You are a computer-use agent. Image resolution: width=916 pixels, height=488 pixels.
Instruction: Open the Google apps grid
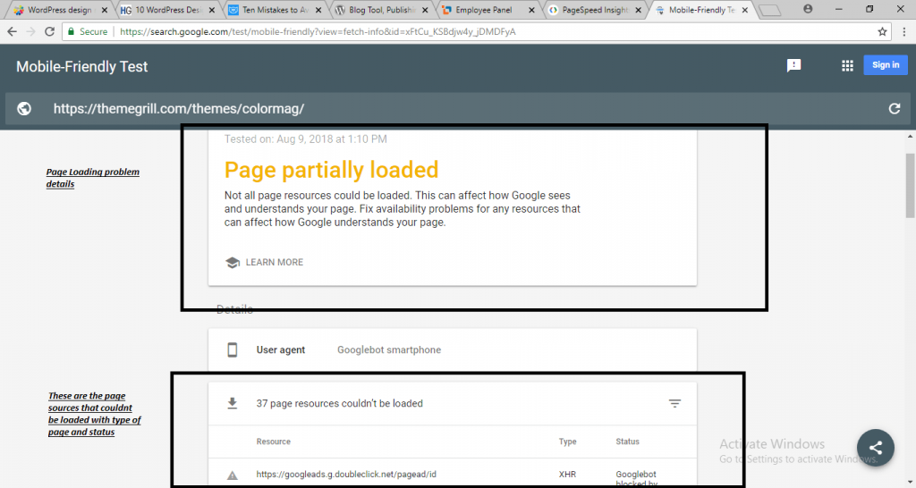(847, 65)
